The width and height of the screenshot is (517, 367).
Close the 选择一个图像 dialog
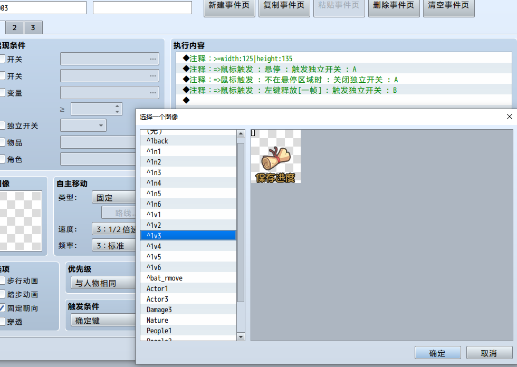click(510, 117)
